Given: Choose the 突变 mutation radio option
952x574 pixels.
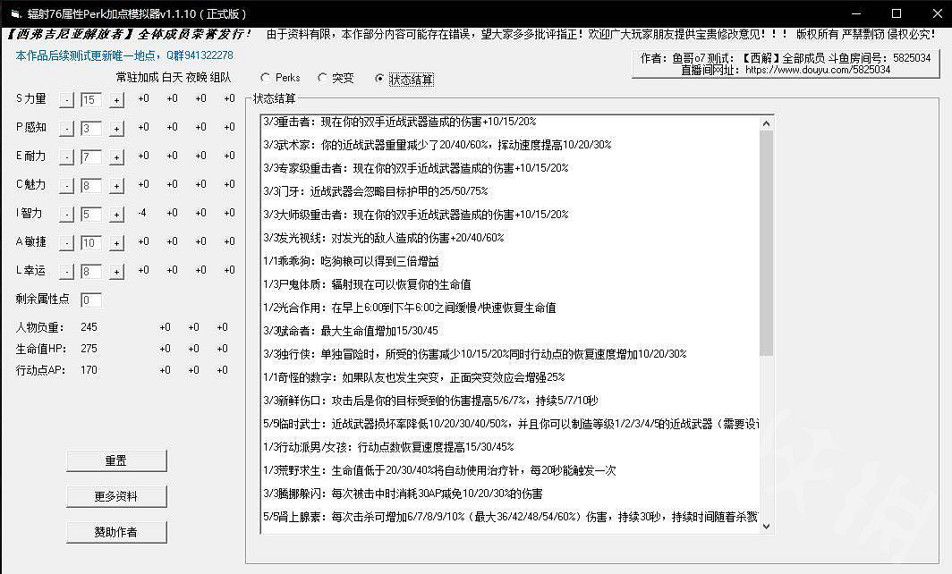Looking at the screenshot, I should [323, 79].
